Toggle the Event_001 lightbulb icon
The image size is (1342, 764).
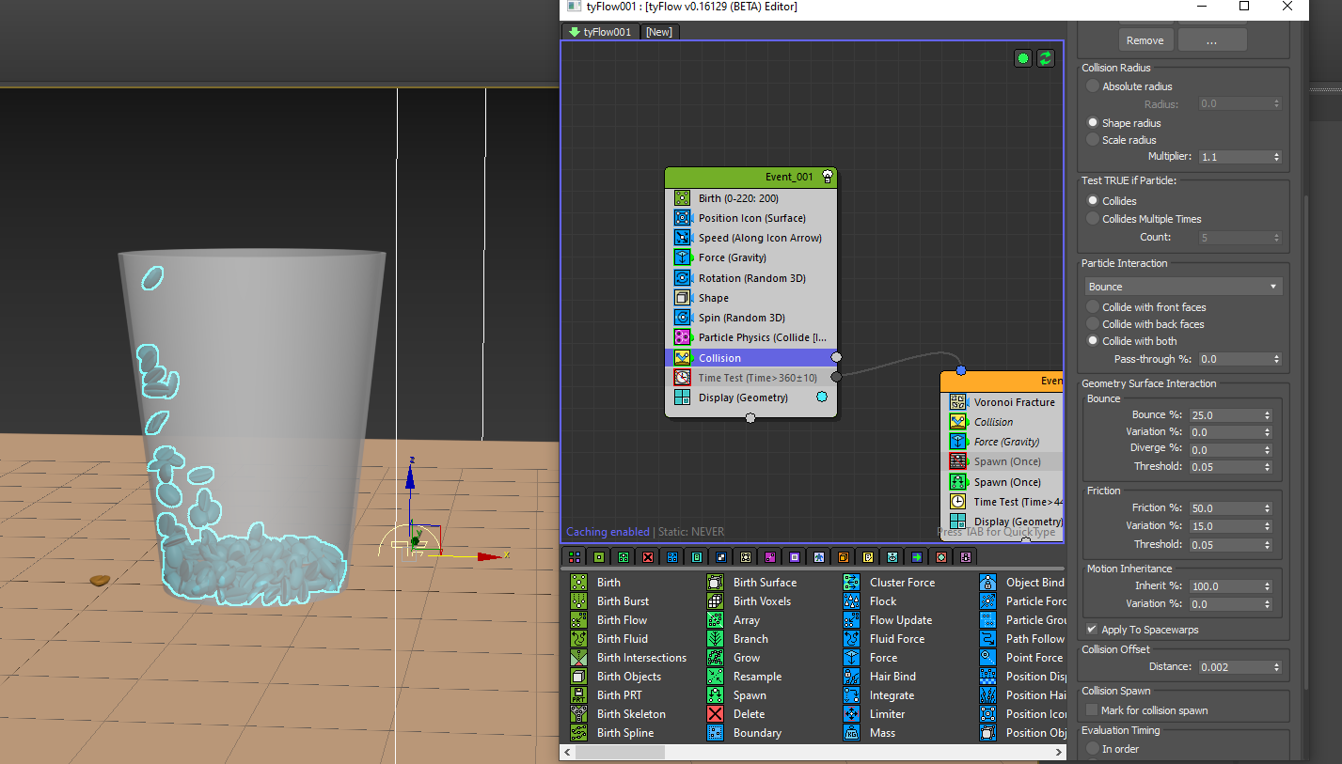pos(828,177)
